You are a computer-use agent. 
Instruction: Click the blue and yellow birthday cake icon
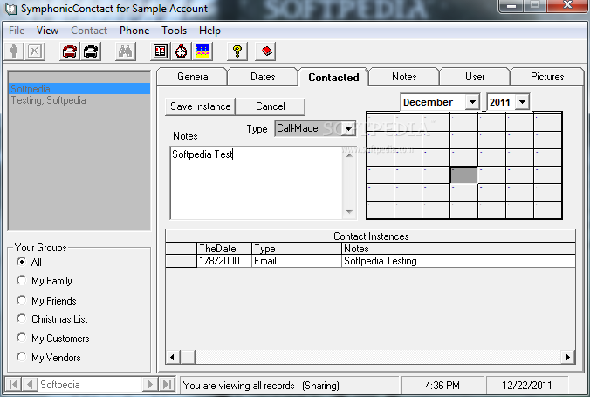[202, 51]
